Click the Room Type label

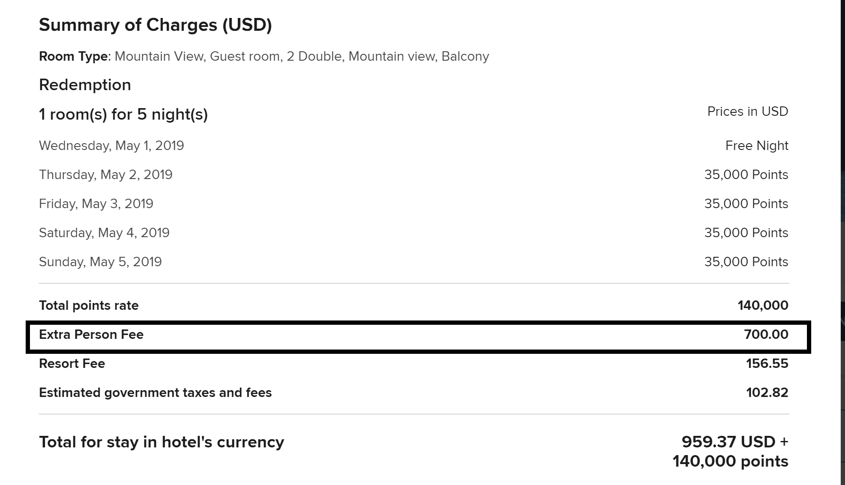pyautogui.click(x=73, y=56)
